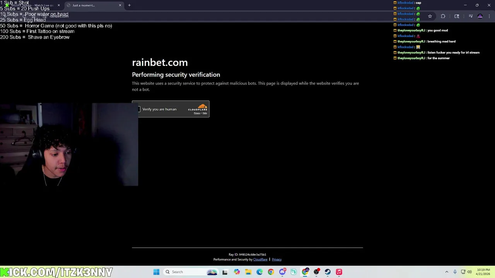Click kflocksdad username beside 'cap'

click(x=405, y=3)
